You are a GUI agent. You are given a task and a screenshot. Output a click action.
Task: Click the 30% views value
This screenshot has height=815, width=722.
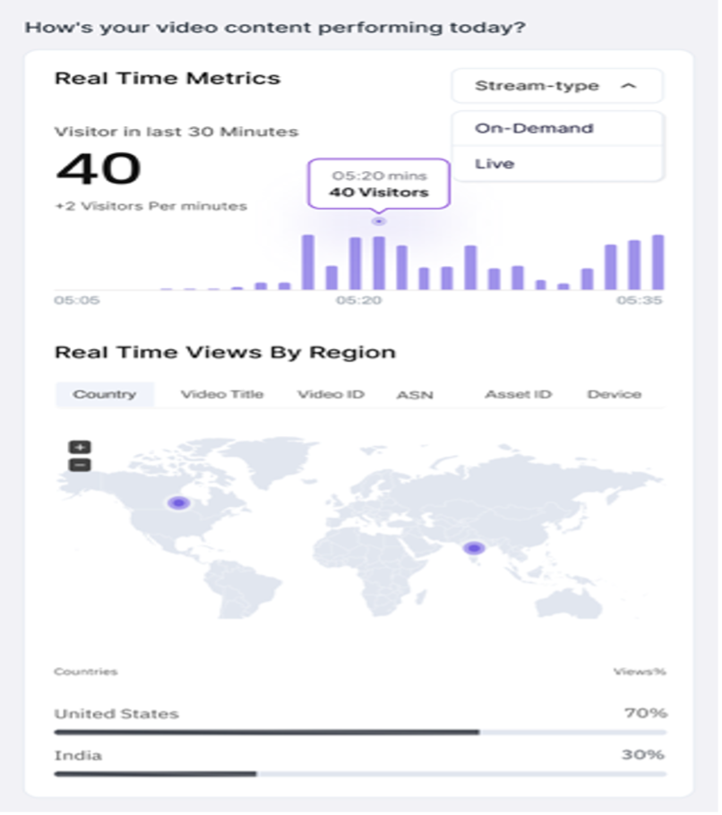tap(643, 754)
